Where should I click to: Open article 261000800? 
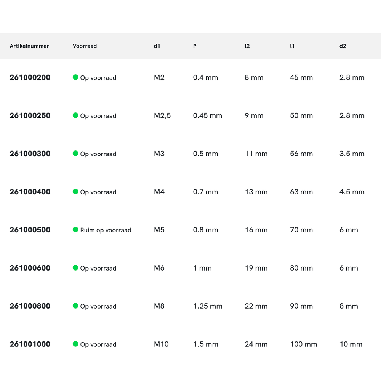pyautogui.click(x=30, y=306)
